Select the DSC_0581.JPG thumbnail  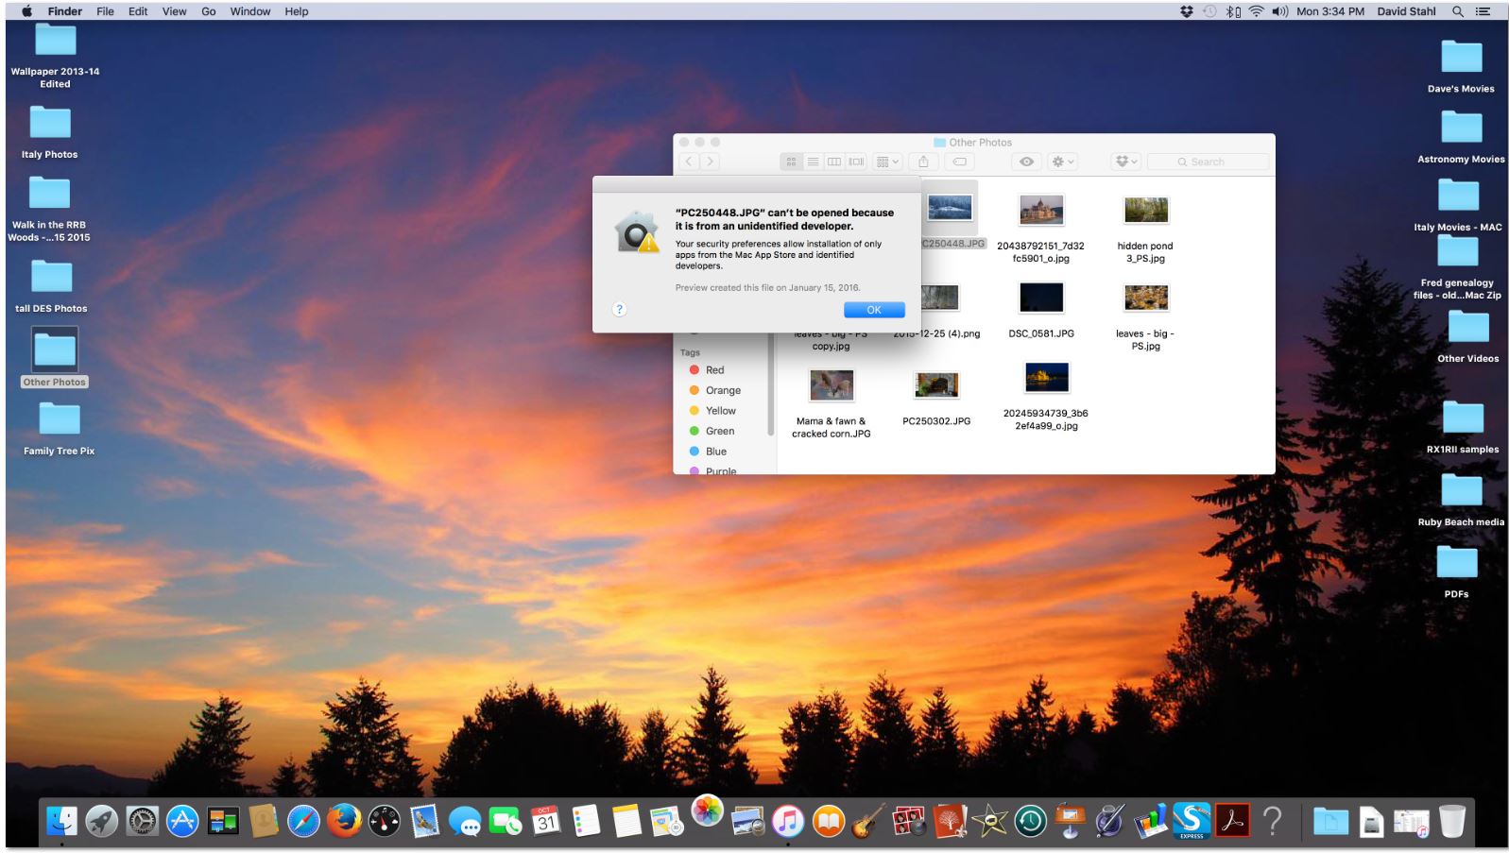click(x=1040, y=299)
